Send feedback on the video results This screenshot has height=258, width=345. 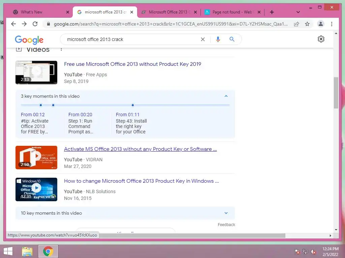tap(226, 225)
